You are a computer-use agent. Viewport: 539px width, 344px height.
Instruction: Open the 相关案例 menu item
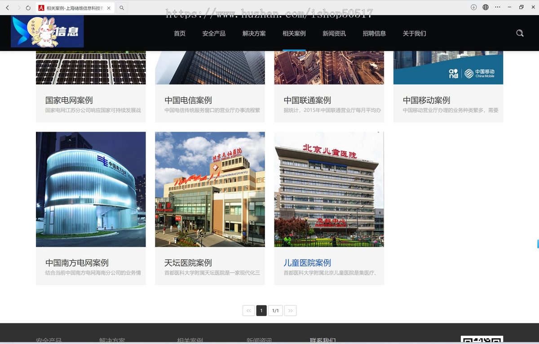[294, 33]
